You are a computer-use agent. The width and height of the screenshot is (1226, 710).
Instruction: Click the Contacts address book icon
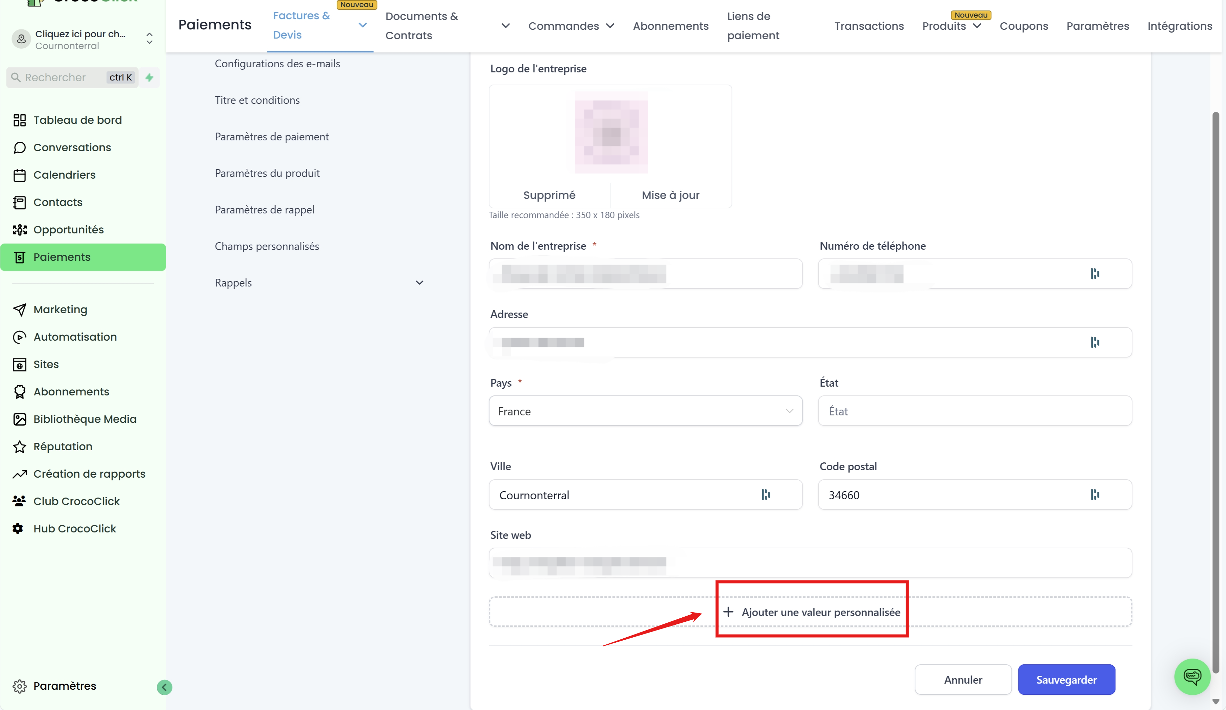click(20, 203)
